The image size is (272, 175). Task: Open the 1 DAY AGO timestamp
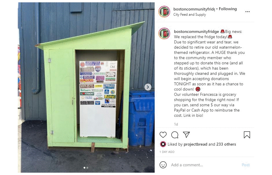pyautogui.click(x=167, y=152)
